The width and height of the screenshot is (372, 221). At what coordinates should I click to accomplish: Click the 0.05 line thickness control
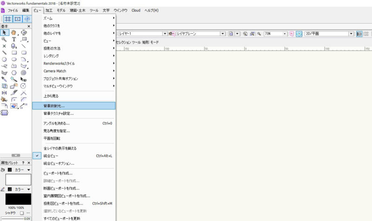pyautogui.click(x=16, y=219)
